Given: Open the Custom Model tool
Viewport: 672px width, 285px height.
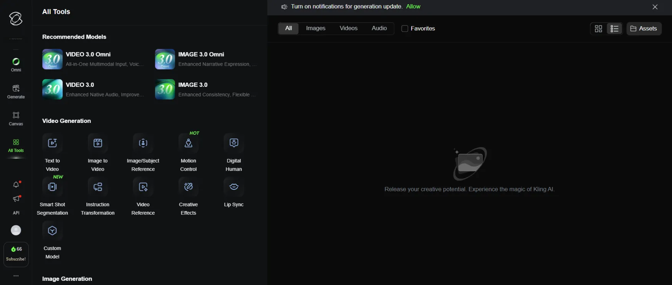Looking at the screenshot, I should coord(52,240).
